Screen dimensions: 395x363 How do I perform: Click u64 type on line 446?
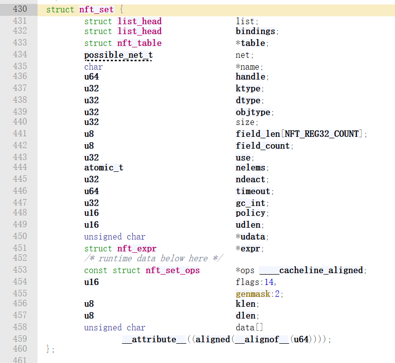coord(91,191)
